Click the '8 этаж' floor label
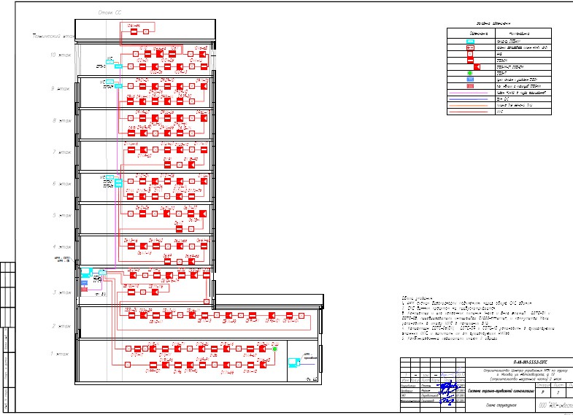 pos(61,120)
